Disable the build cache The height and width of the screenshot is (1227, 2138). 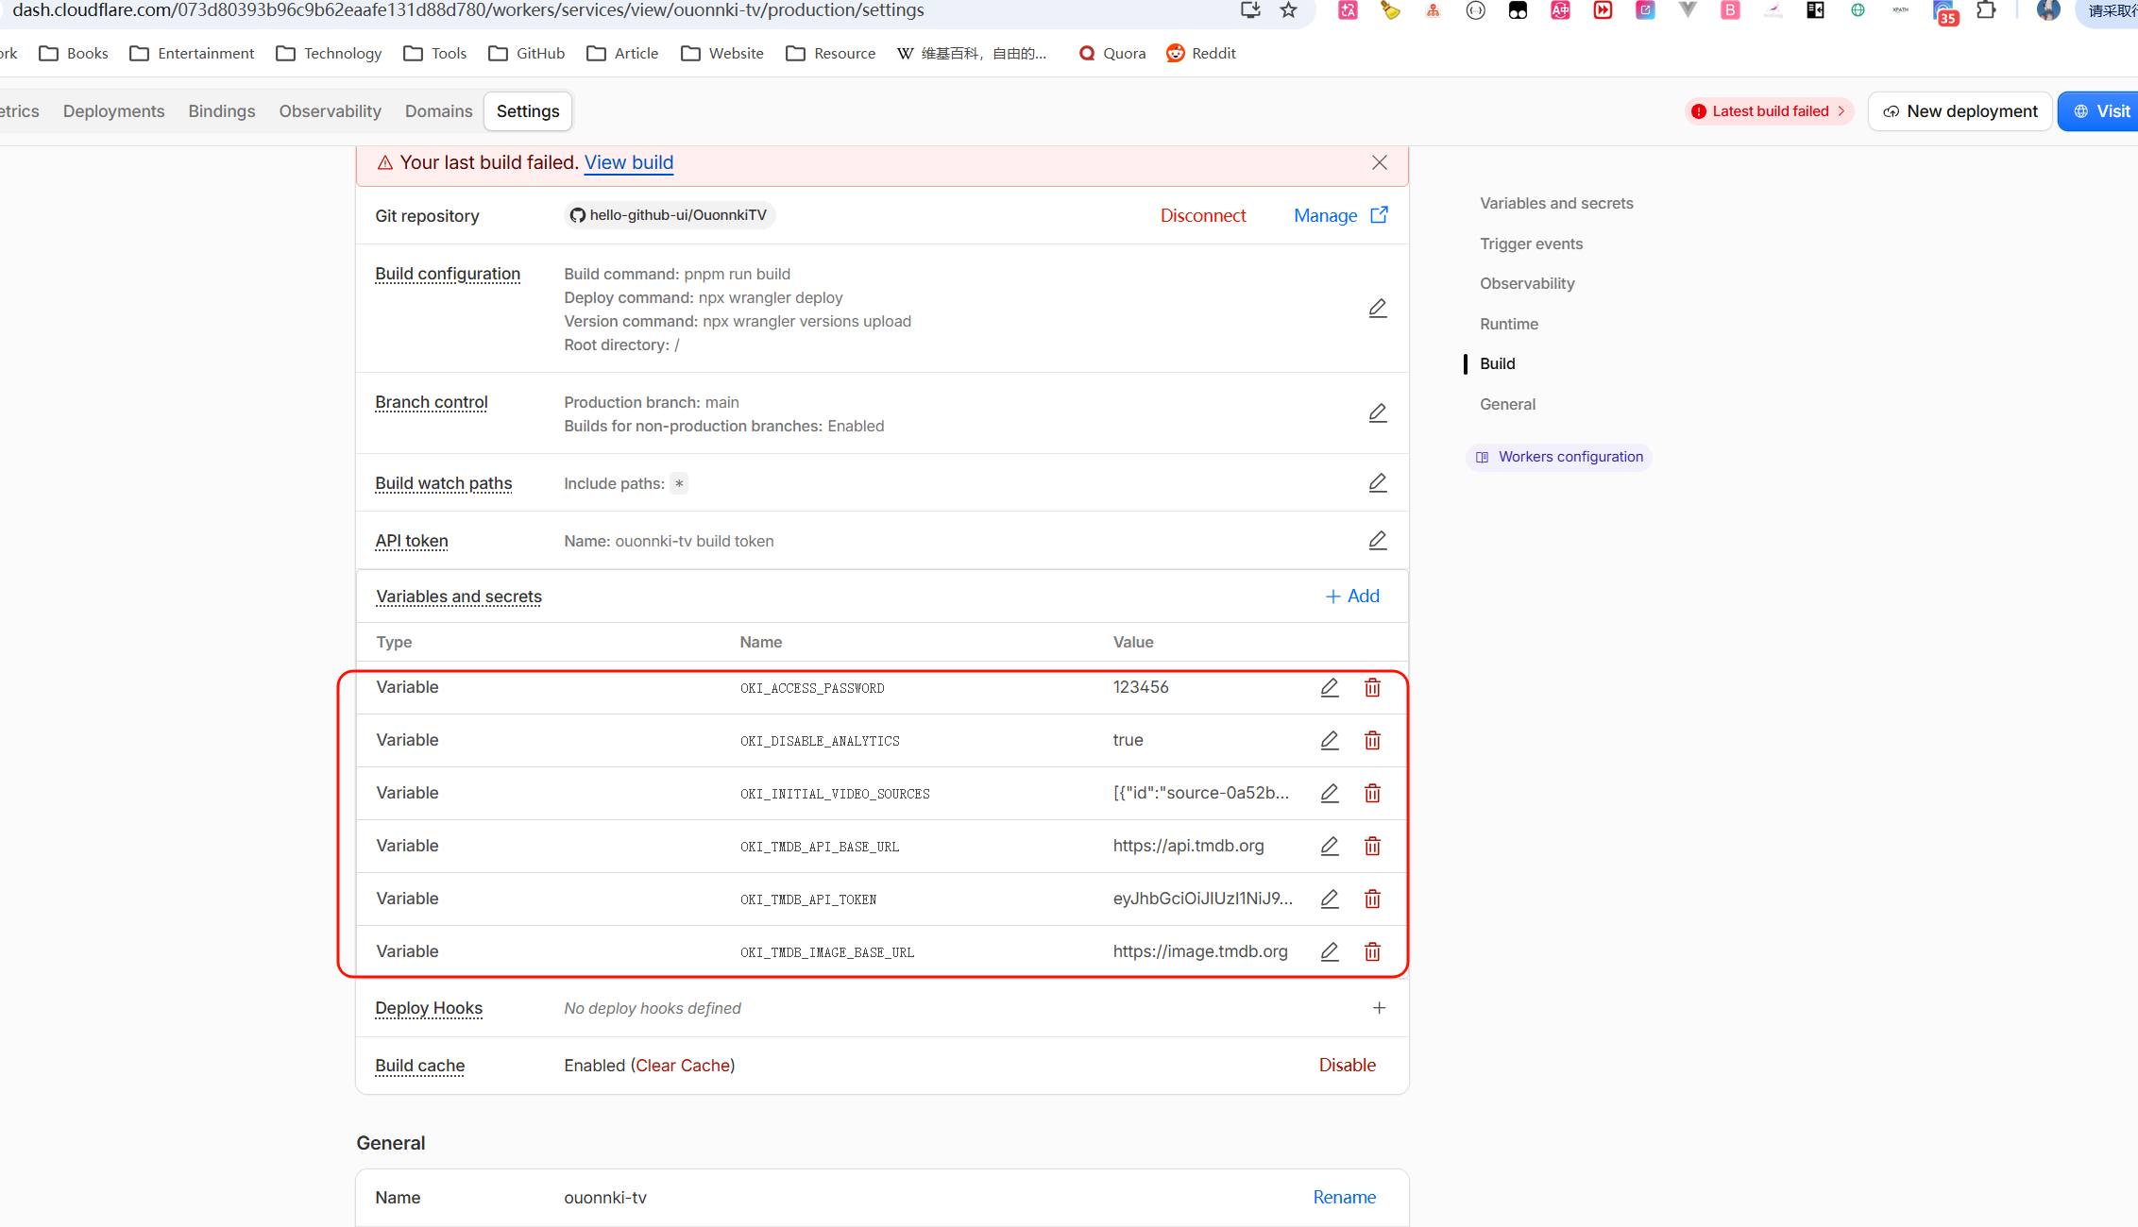point(1348,1066)
